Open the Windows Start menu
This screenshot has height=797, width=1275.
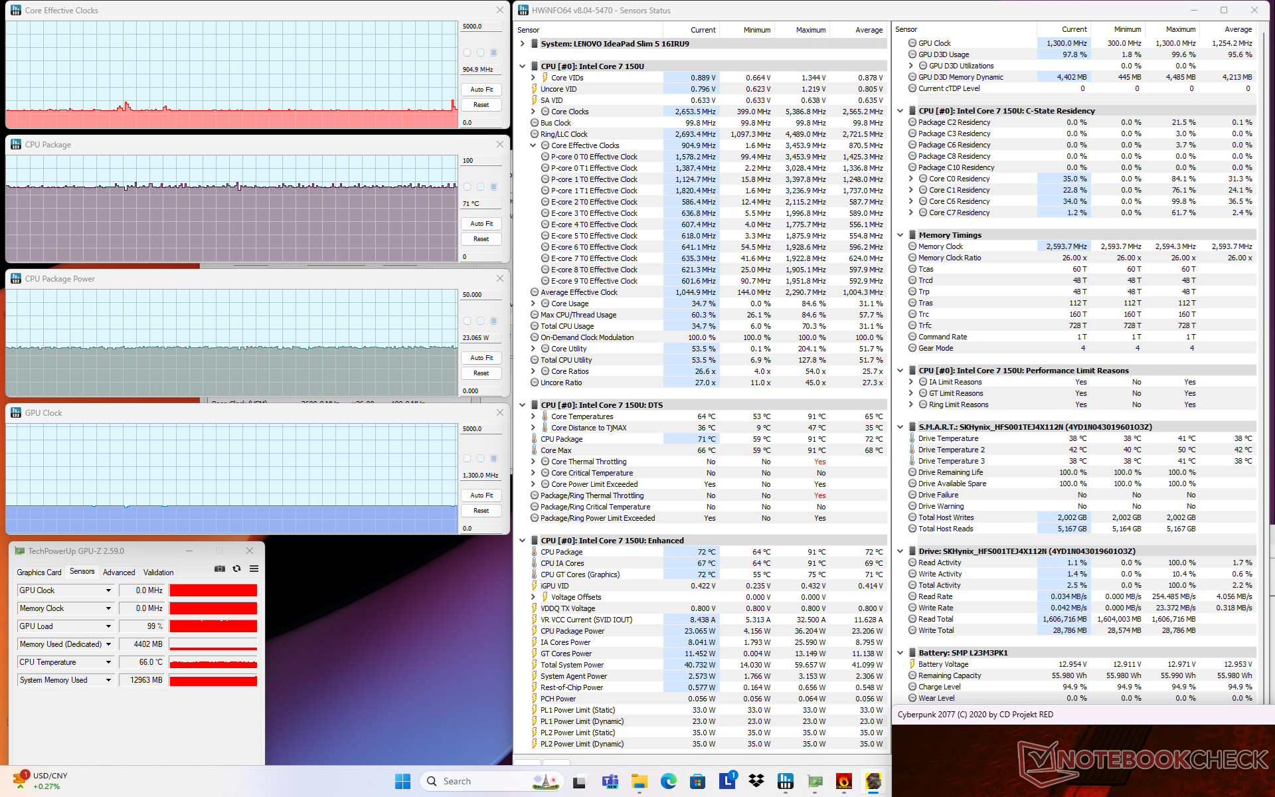tap(402, 781)
